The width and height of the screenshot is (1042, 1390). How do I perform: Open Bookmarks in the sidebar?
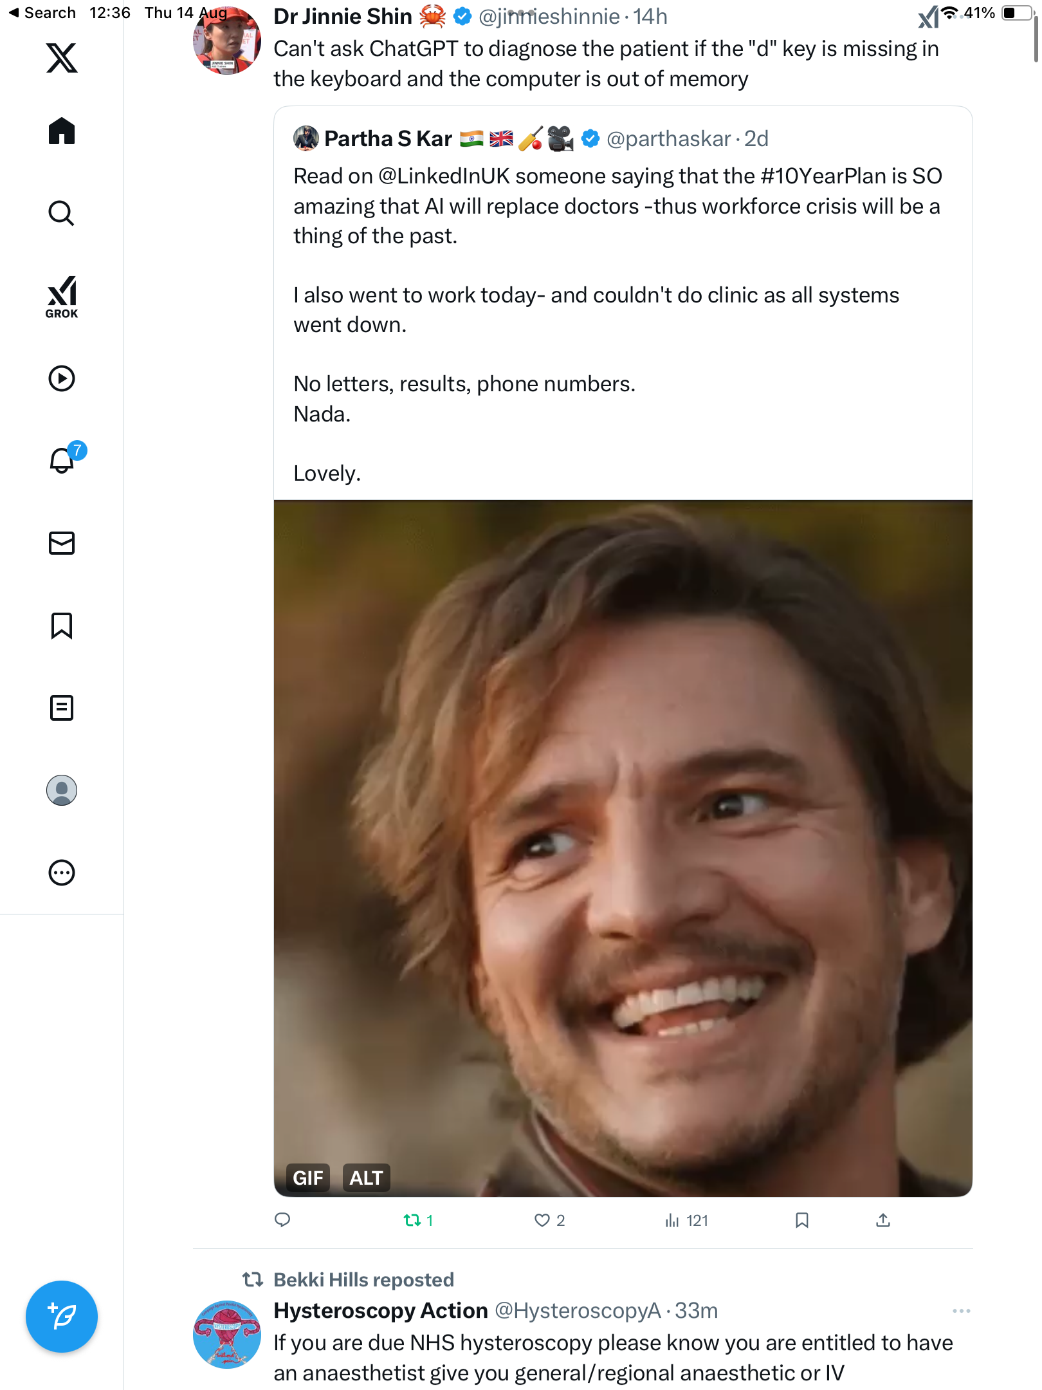62,625
